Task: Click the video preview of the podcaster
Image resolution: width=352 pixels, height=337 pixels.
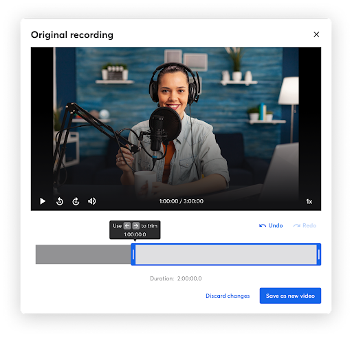Action: tap(176, 122)
